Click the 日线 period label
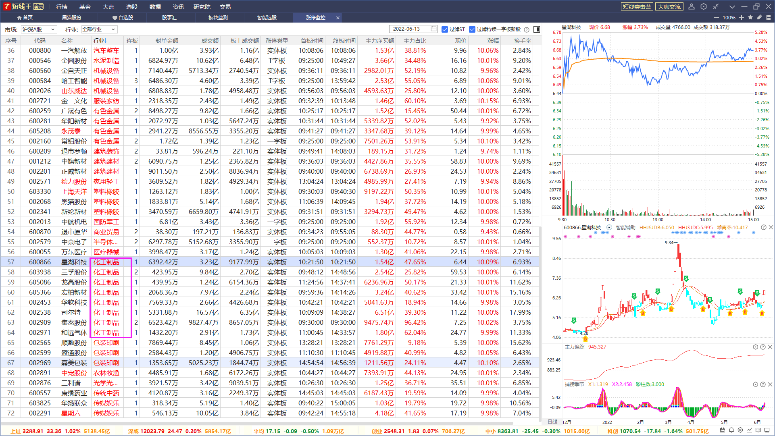 click(x=553, y=421)
